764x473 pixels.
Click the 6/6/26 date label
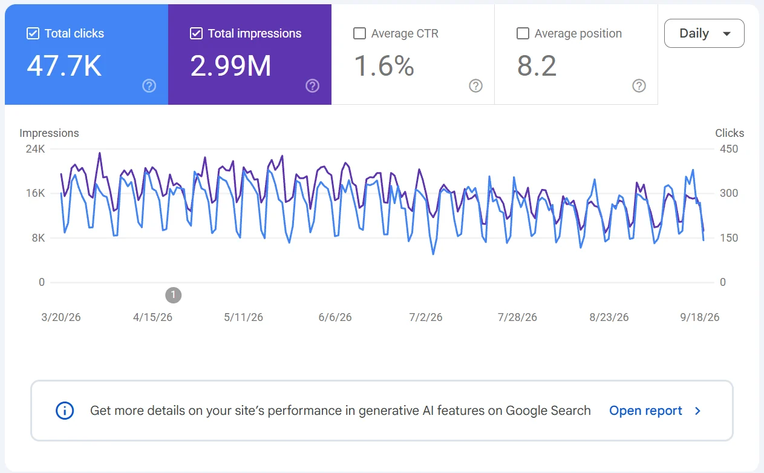coord(335,317)
